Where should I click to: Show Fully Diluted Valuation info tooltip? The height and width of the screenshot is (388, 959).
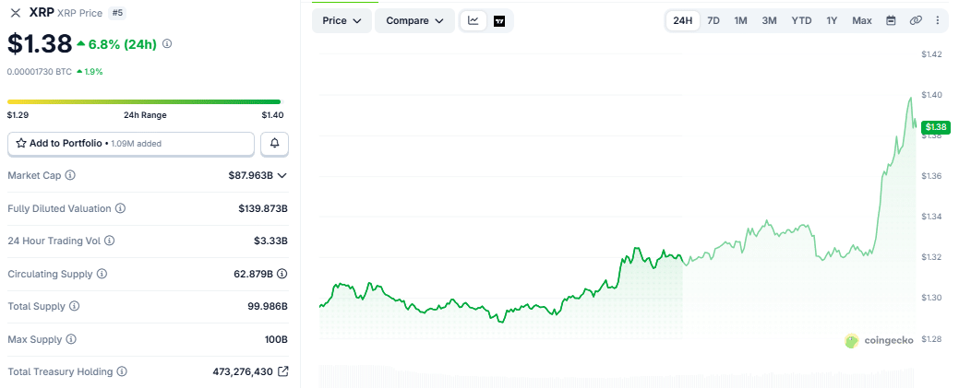[121, 208]
